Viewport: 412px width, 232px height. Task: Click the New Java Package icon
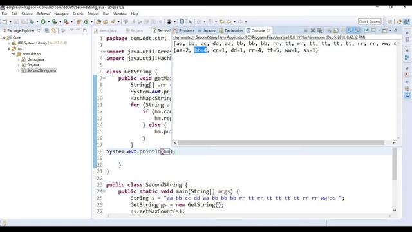click(79, 21)
